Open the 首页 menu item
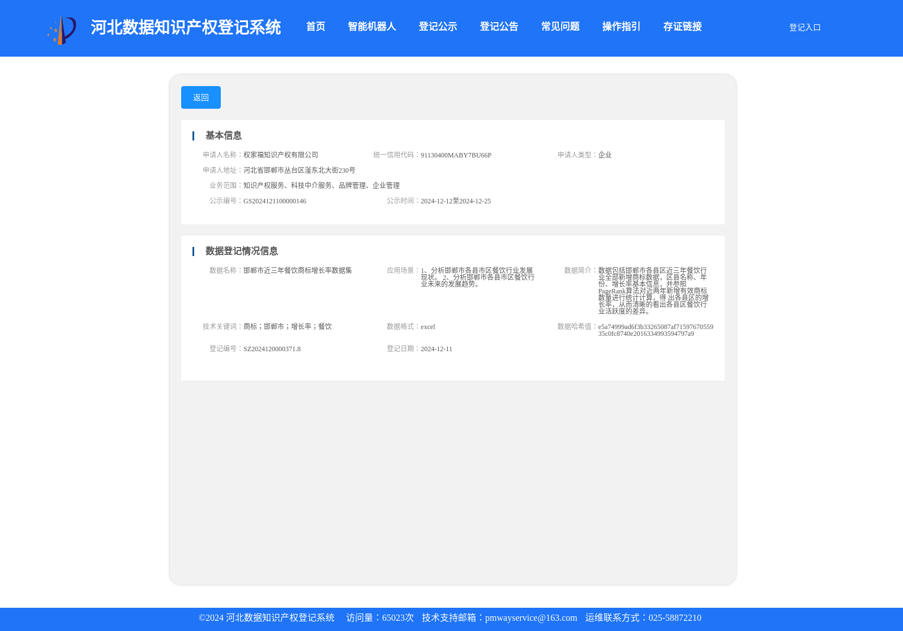This screenshot has height=631, width=903. click(x=315, y=27)
